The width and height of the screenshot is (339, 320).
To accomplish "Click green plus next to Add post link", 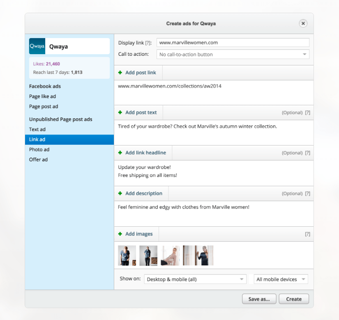I will pyautogui.click(x=120, y=73).
